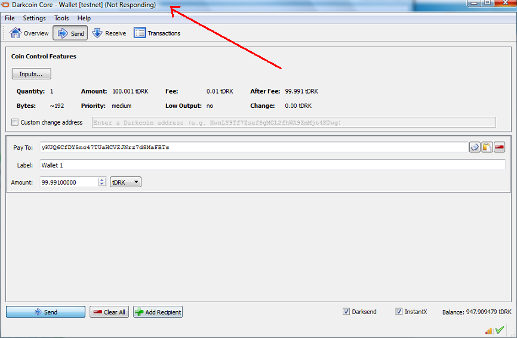Click the window resize grip
The image size is (517, 338).
(x=513, y=334)
